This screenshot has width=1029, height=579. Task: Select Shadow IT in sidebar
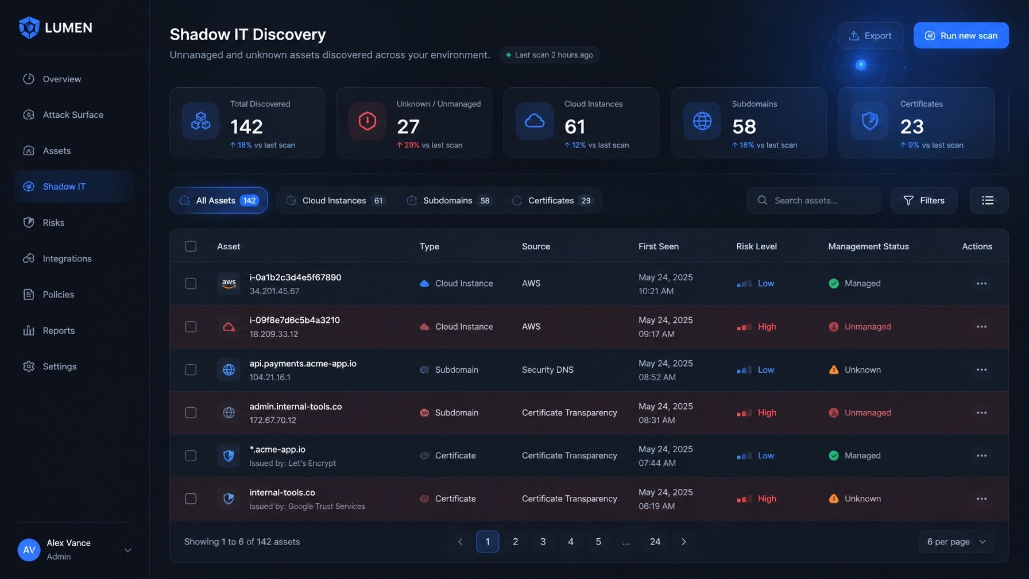coord(75,186)
